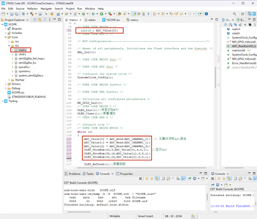The image size is (257, 219).
Task: Click the Save icon in the toolbar
Action: [12, 14]
